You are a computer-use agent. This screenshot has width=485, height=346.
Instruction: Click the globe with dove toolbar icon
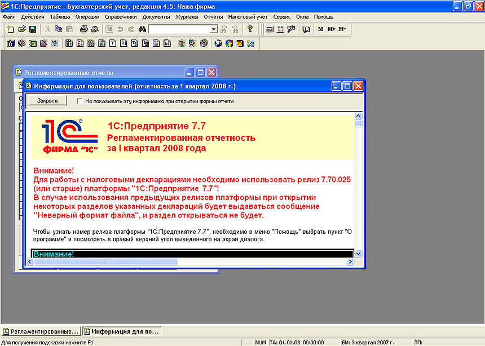pyautogui.click(x=218, y=43)
